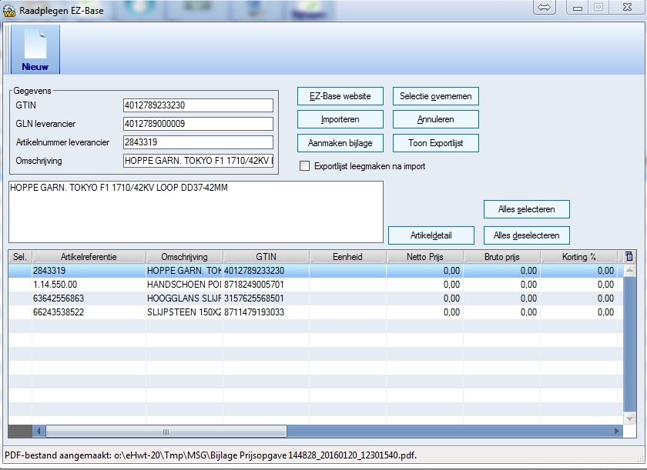Open the grid column chooser icon

click(x=629, y=256)
